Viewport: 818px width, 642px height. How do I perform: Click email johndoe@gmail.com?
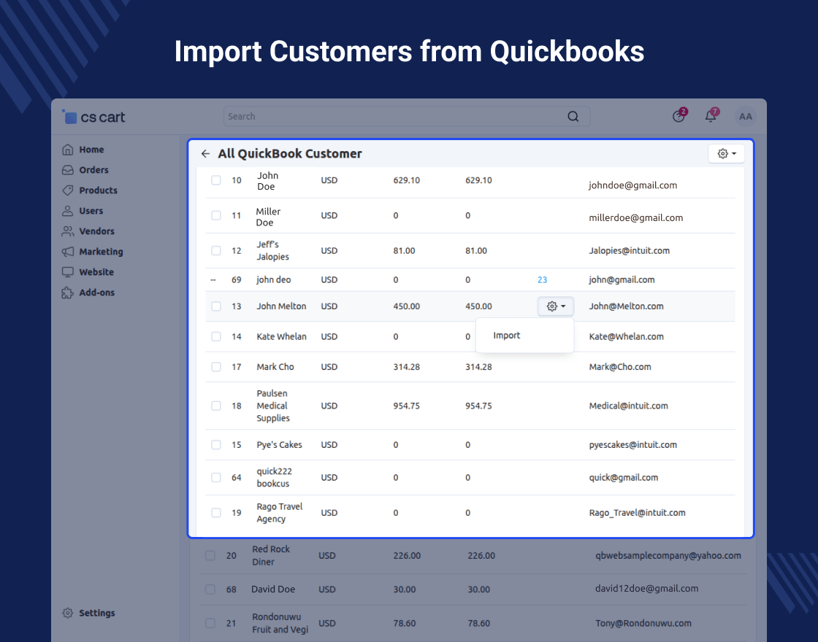[x=632, y=185]
